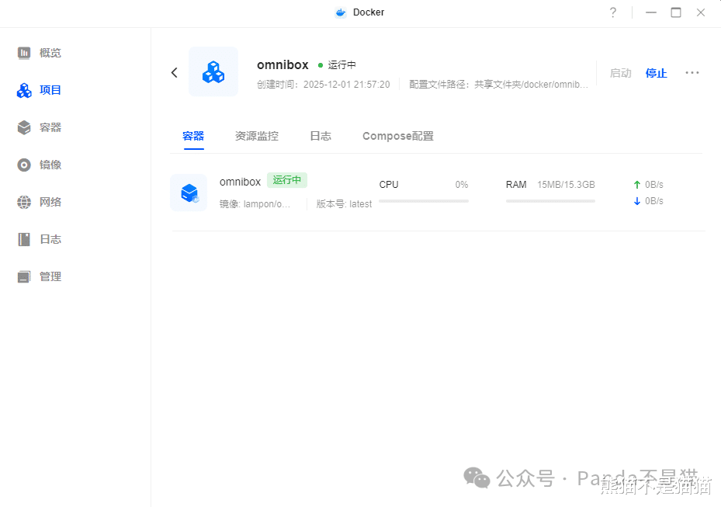
Task: Select the 项目 projects cubes icon
Action: [24, 90]
